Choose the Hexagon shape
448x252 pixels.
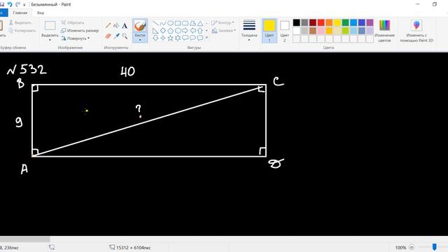(x=178, y=31)
